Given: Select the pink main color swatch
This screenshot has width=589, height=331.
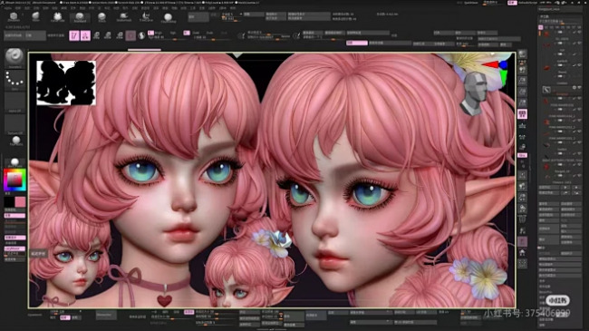Looking at the screenshot, I should 20,202.
